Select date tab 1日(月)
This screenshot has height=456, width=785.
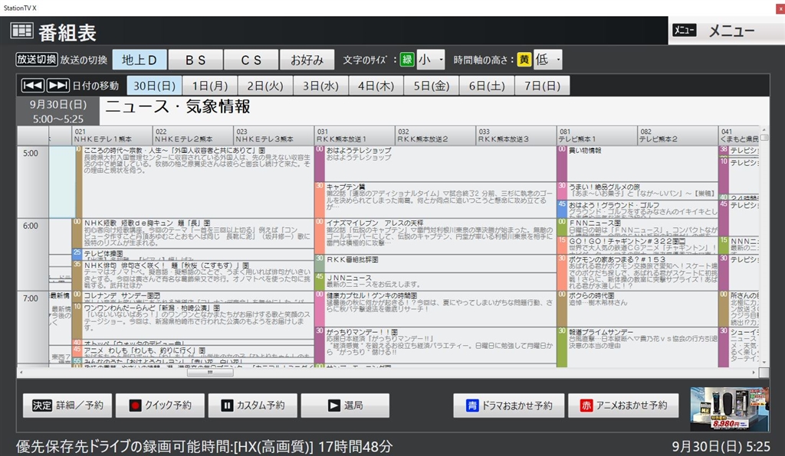pos(210,86)
